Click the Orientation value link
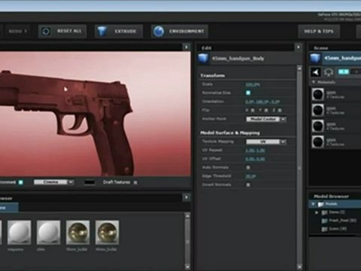 pos(262,102)
